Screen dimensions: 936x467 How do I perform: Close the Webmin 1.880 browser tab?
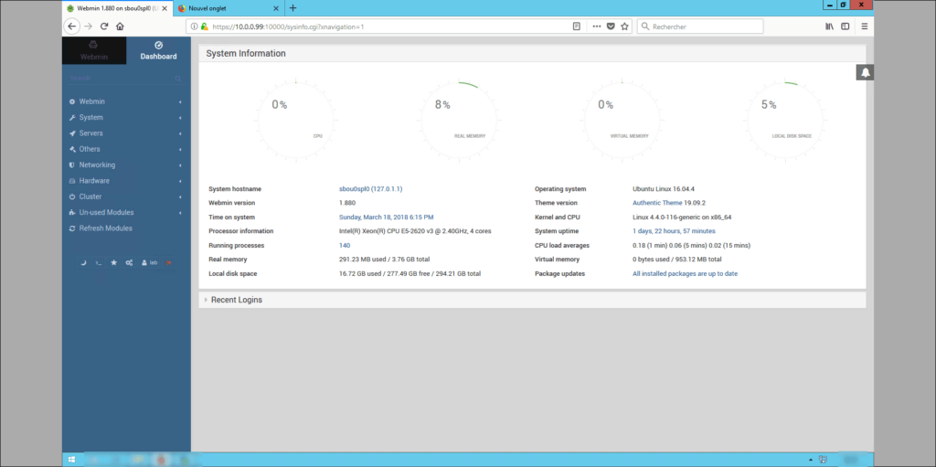165,8
